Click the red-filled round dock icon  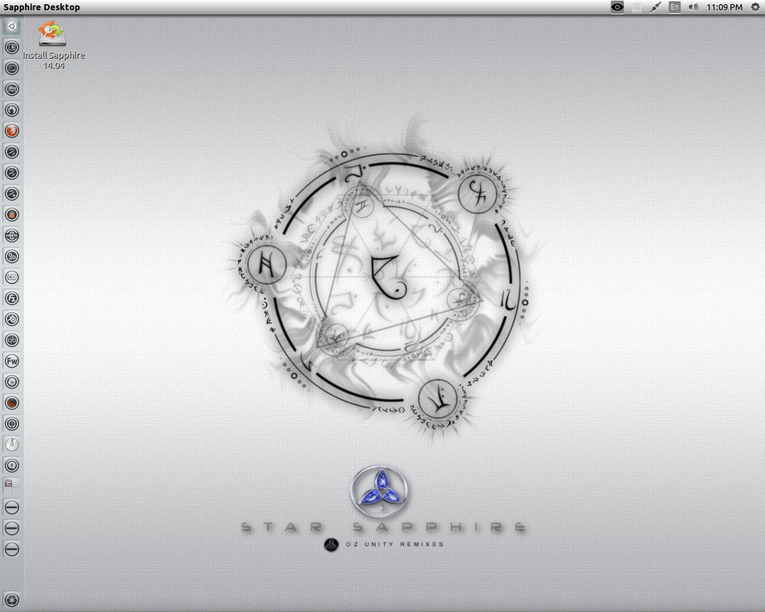click(x=12, y=403)
